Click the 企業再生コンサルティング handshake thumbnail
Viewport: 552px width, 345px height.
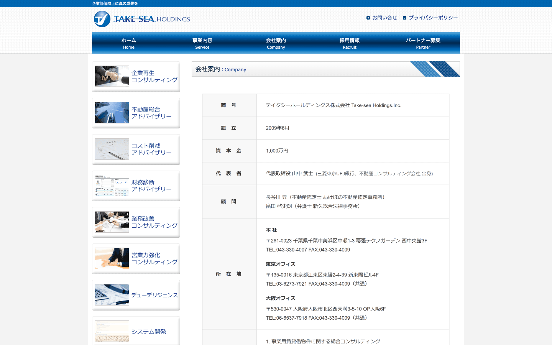coord(112,76)
